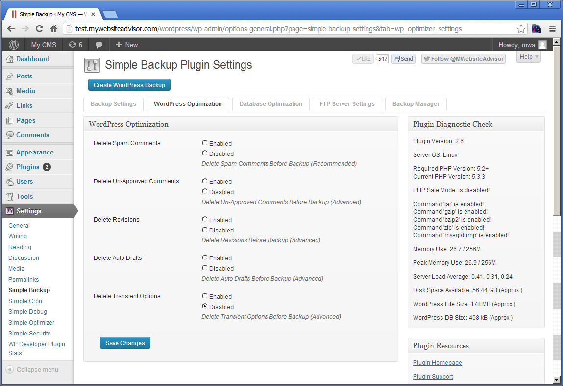Click the Collapse menu arrow icon

[x=10, y=369]
